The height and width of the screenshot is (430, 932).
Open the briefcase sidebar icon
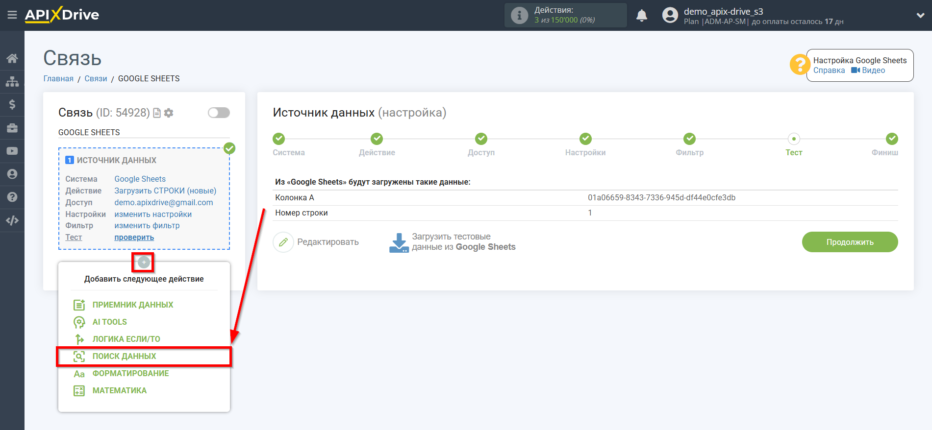coord(12,128)
